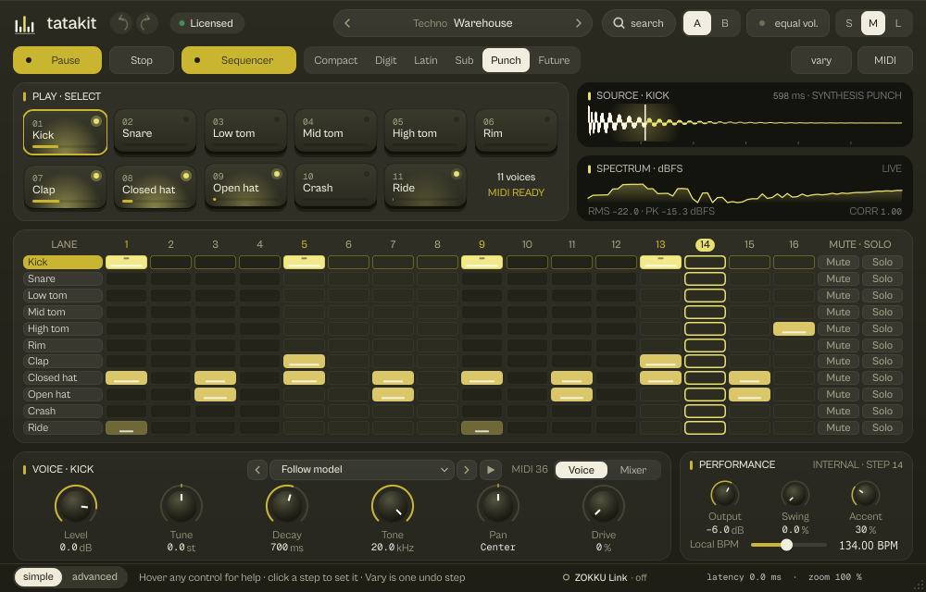Screen dimensions: 926x592
Task: Switch to the Mixer tab
Action: pyautogui.click(x=633, y=470)
